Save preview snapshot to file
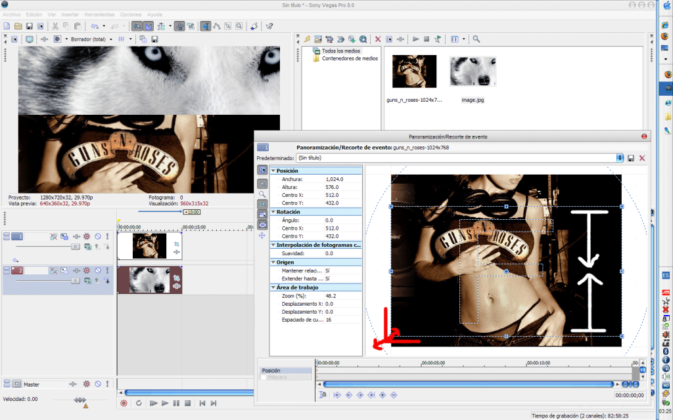Image resolution: width=673 pixels, height=420 pixels. 154,39
